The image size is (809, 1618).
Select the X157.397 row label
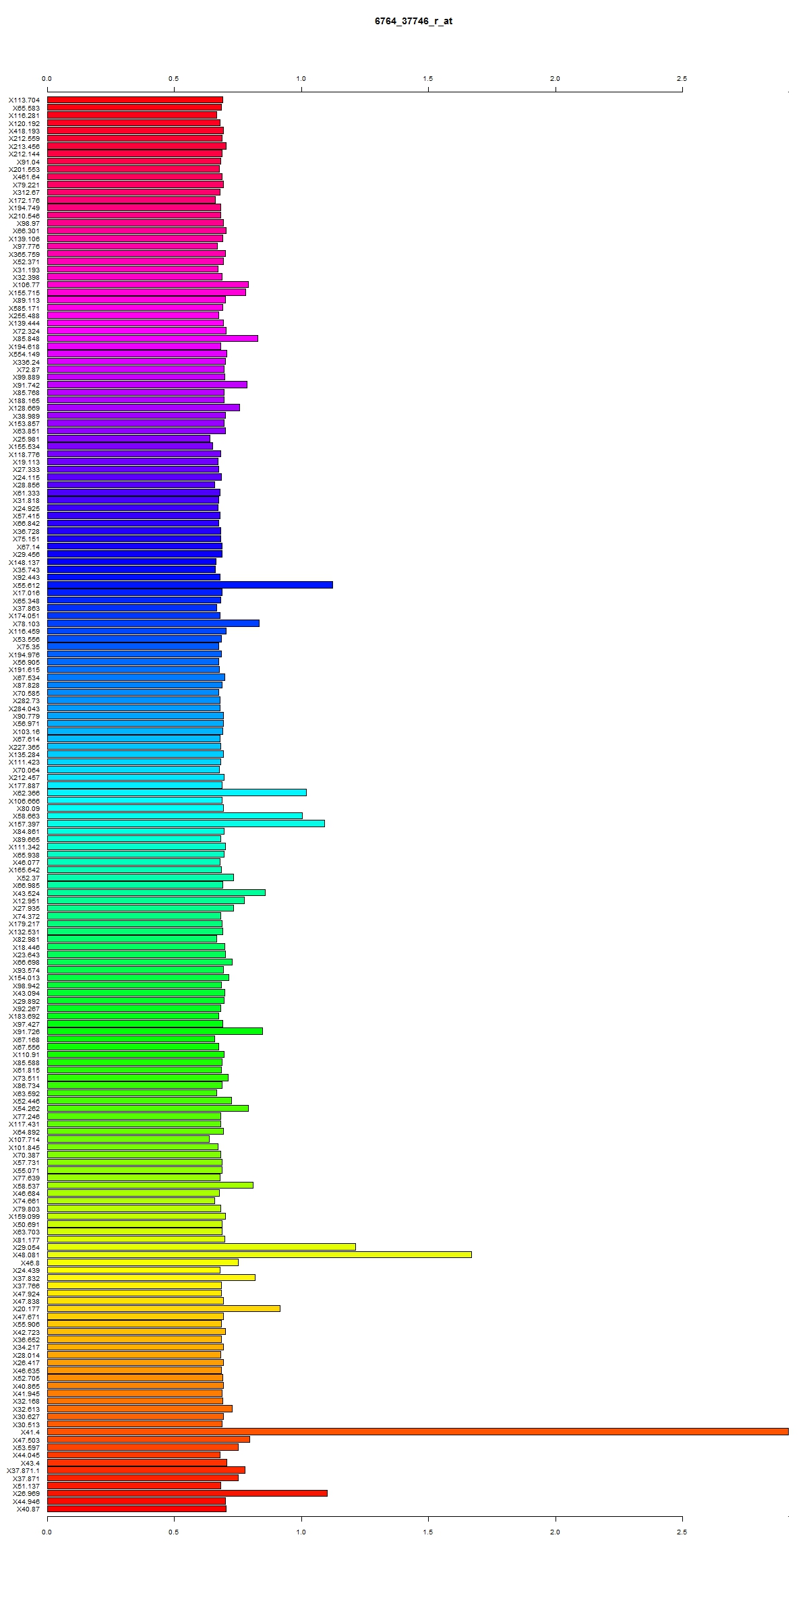[x=24, y=824]
